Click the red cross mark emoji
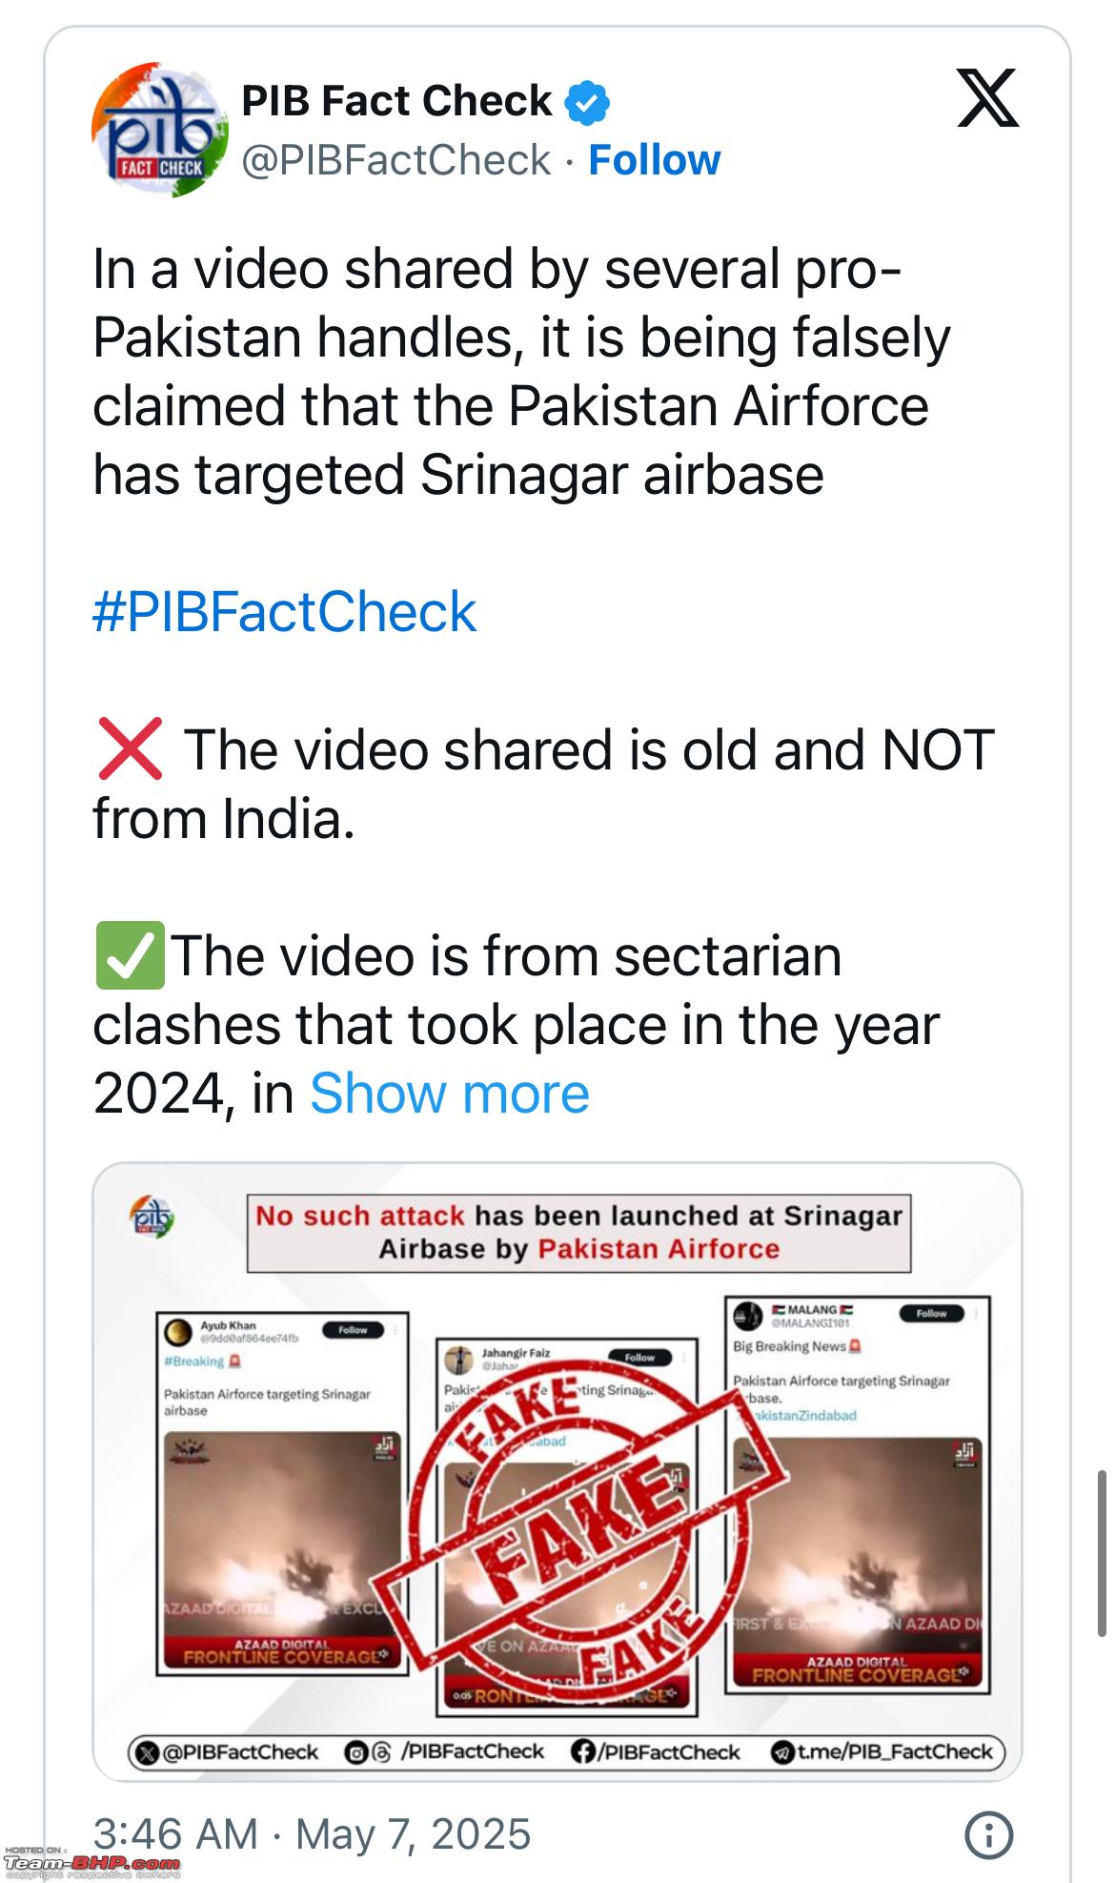1115x1883 pixels. tap(130, 749)
